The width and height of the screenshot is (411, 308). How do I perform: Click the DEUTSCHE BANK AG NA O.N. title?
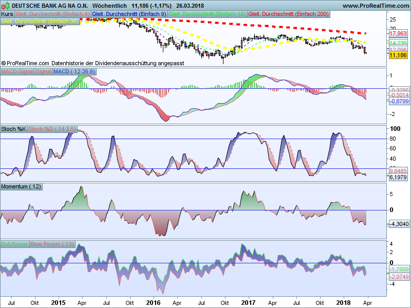pyautogui.click(x=50, y=6)
